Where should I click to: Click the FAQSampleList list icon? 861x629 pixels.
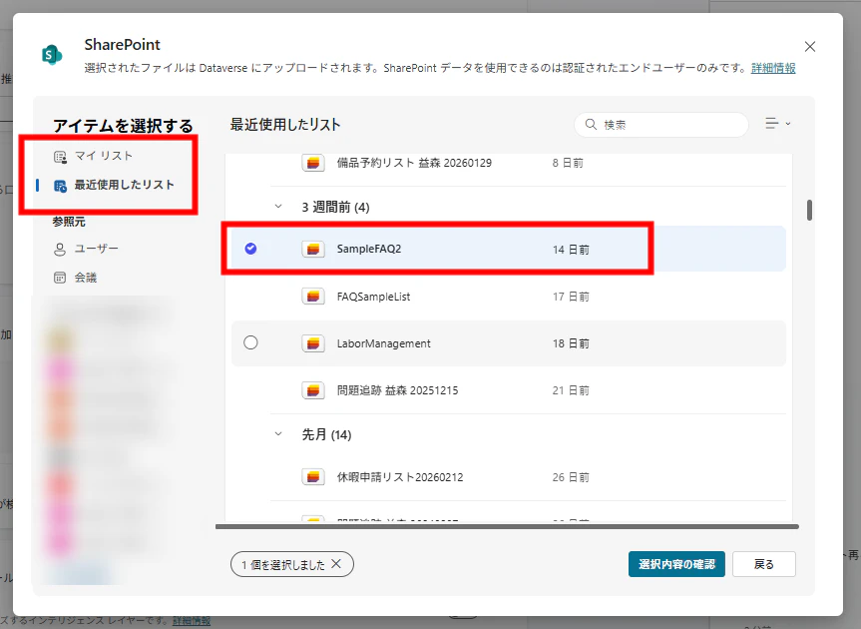coord(313,297)
